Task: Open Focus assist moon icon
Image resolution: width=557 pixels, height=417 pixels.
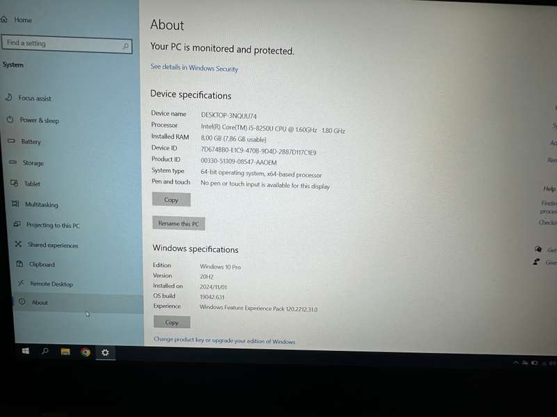Action: [x=8, y=97]
